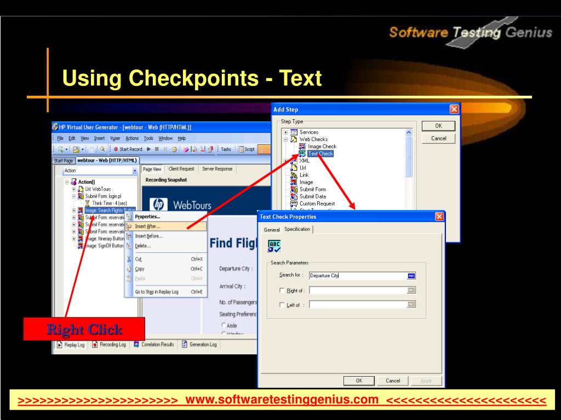Click the pink parameter icon in toolbar
This screenshot has height=420, width=561.
185,149
